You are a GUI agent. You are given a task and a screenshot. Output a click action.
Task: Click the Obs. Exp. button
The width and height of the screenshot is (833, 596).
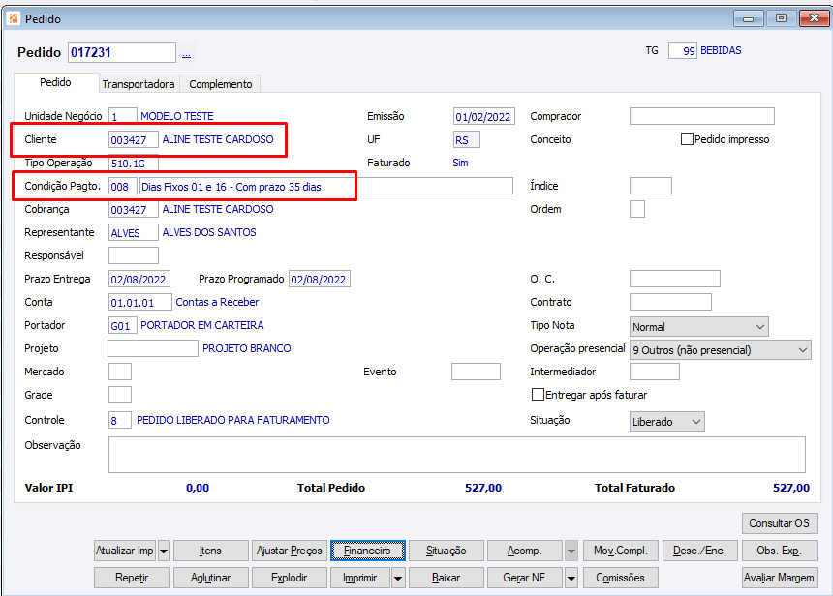pyautogui.click(x=780, y=551)
